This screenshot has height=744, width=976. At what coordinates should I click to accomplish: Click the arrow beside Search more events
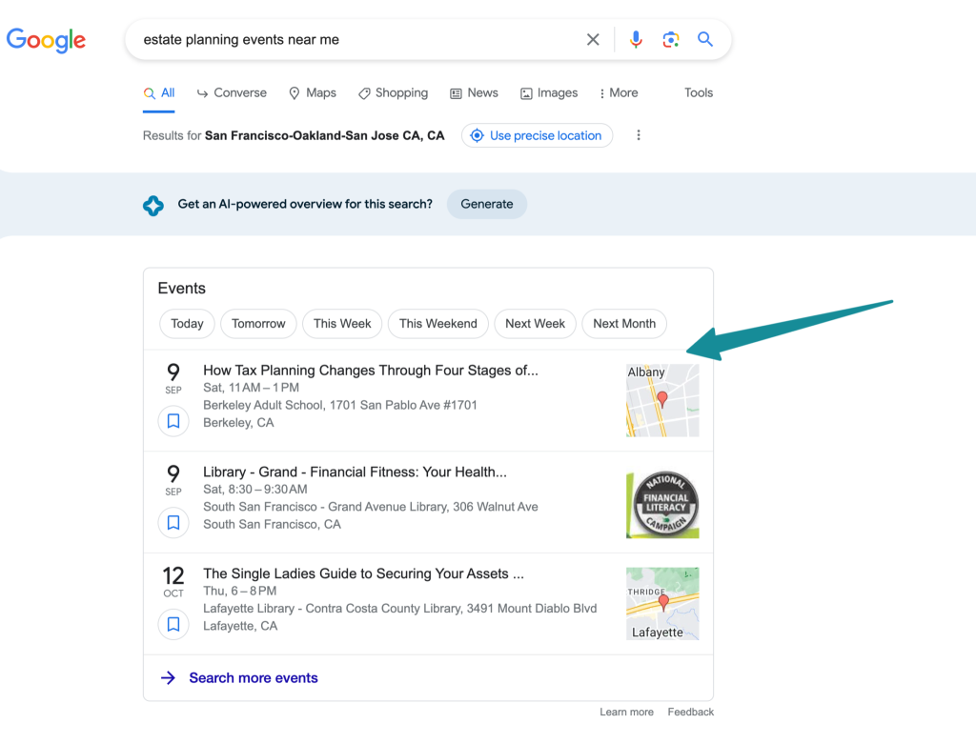[168, 677]
